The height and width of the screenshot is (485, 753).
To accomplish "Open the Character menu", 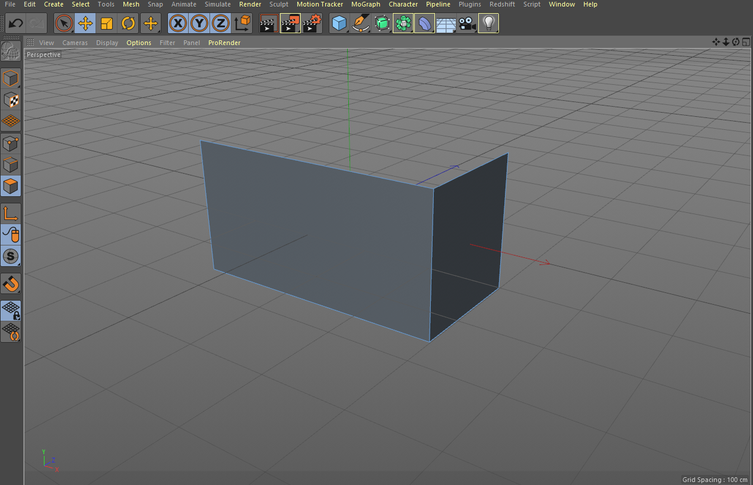I will (403, 4).
